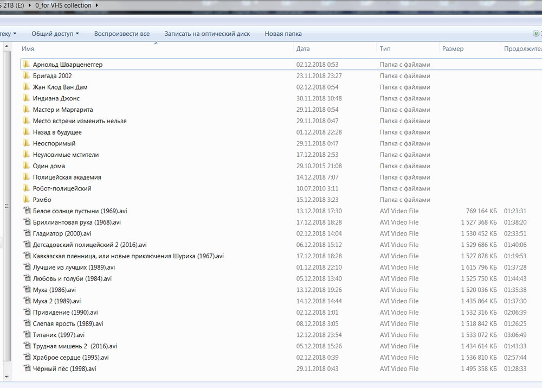Click the Бригада 2002 folder icon
This screenshot has height=388, width=542.
(26, 76)
